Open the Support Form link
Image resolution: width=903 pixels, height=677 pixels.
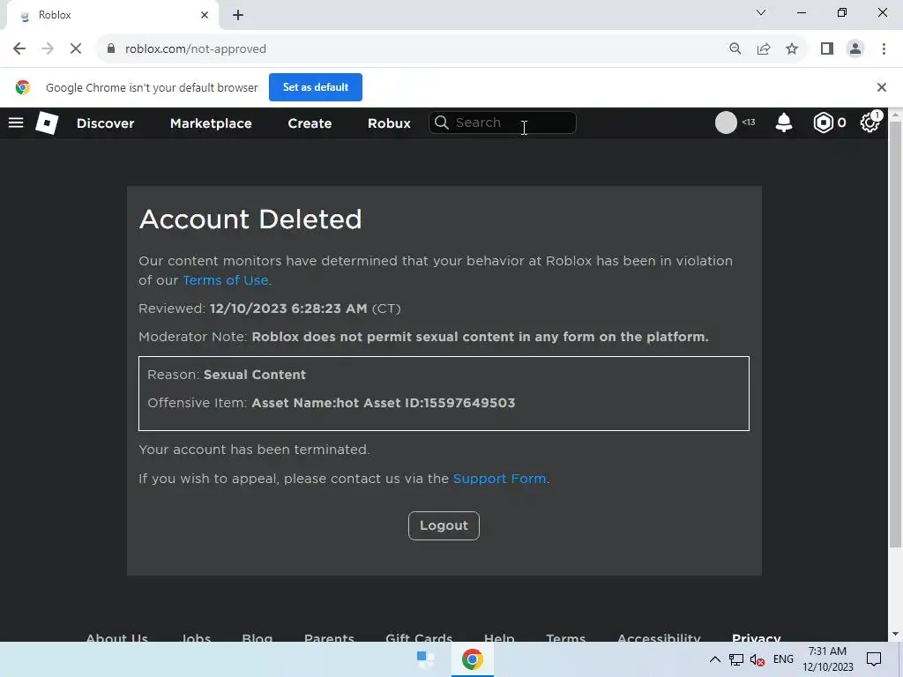499,479
